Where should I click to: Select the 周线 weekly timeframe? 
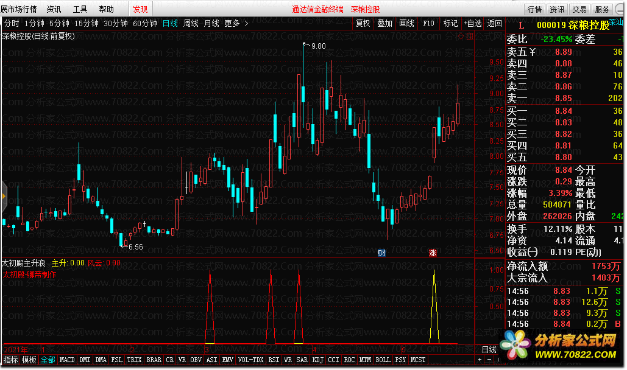point(191,24)
